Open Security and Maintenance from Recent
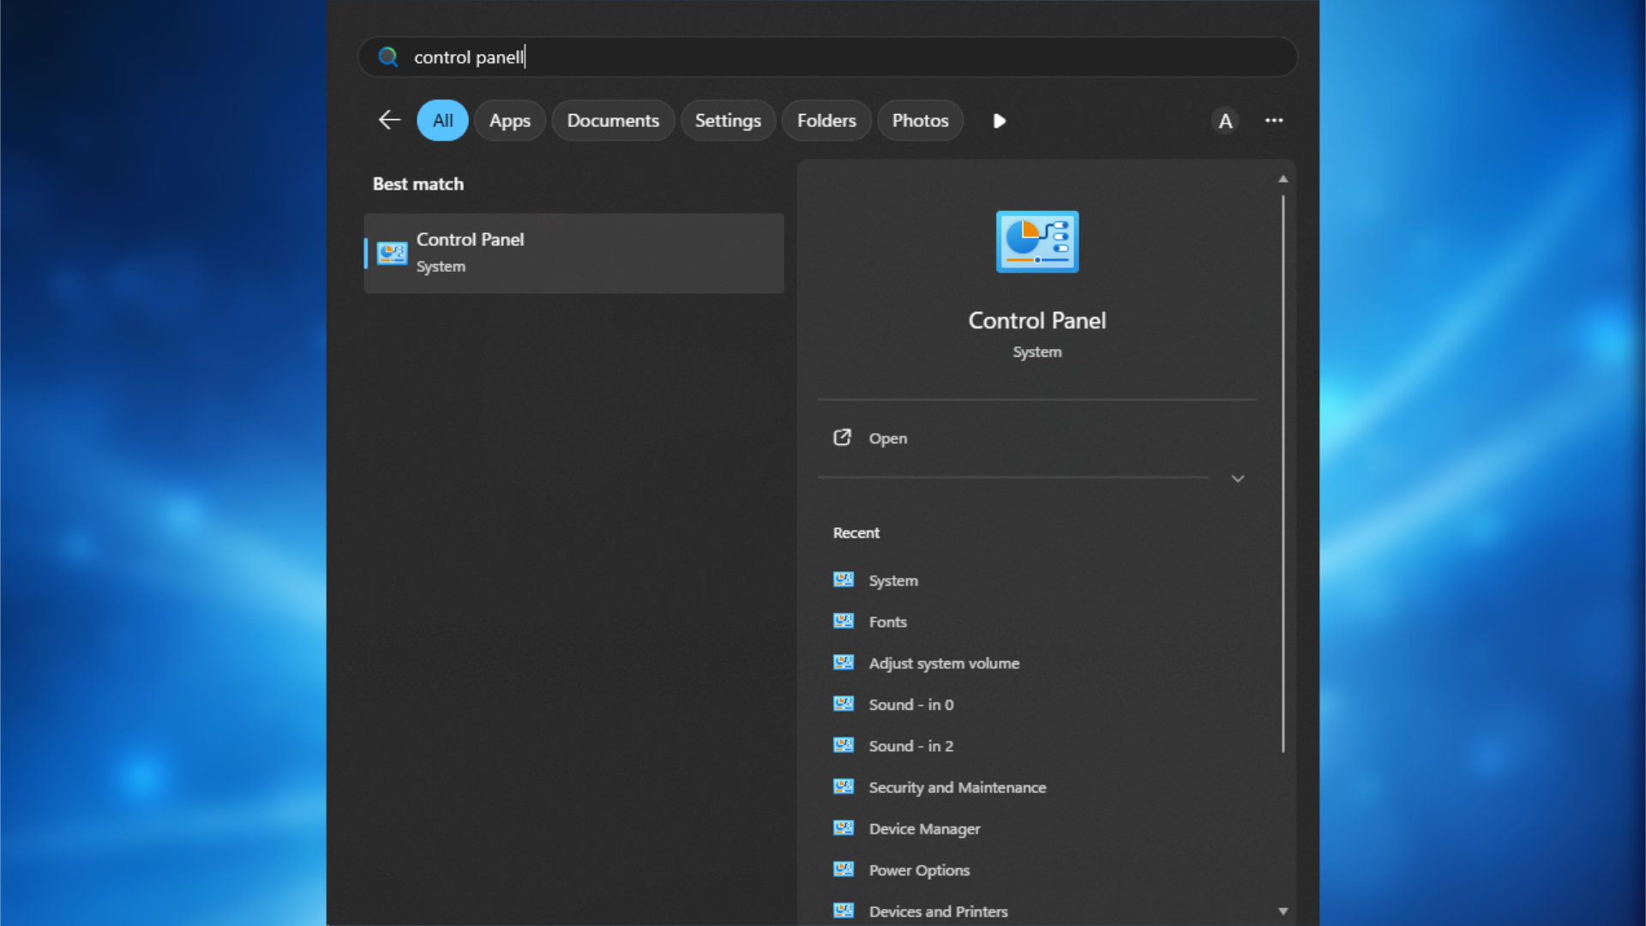 point(957,787)
